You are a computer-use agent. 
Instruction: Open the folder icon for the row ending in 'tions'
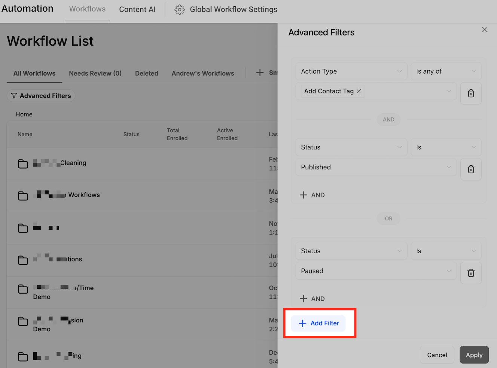click(x=23, y=260)
